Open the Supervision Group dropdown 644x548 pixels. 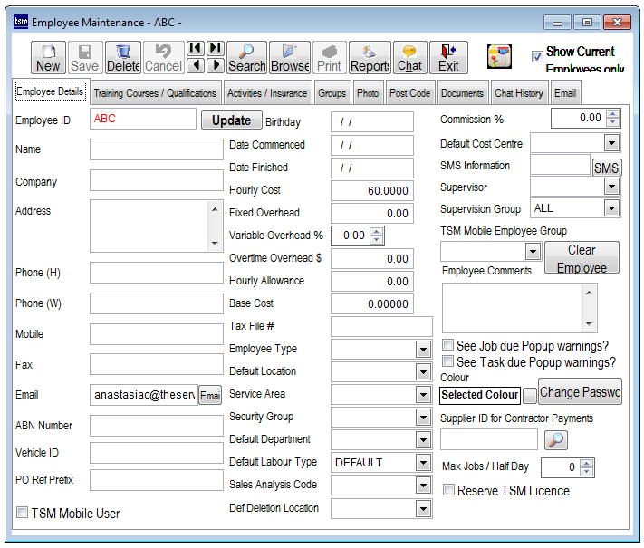click(x=611, y=208)
